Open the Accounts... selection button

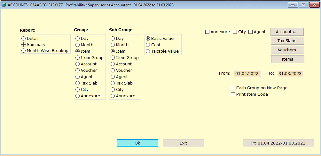[x=287, y=32]
